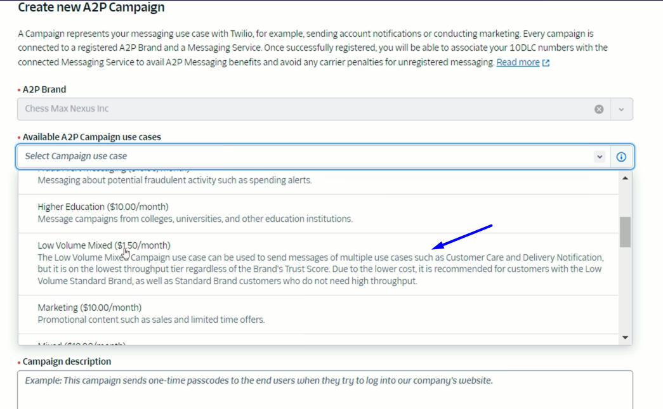
Task: Click the Select Campaign use case combo box
Action: 305,157
